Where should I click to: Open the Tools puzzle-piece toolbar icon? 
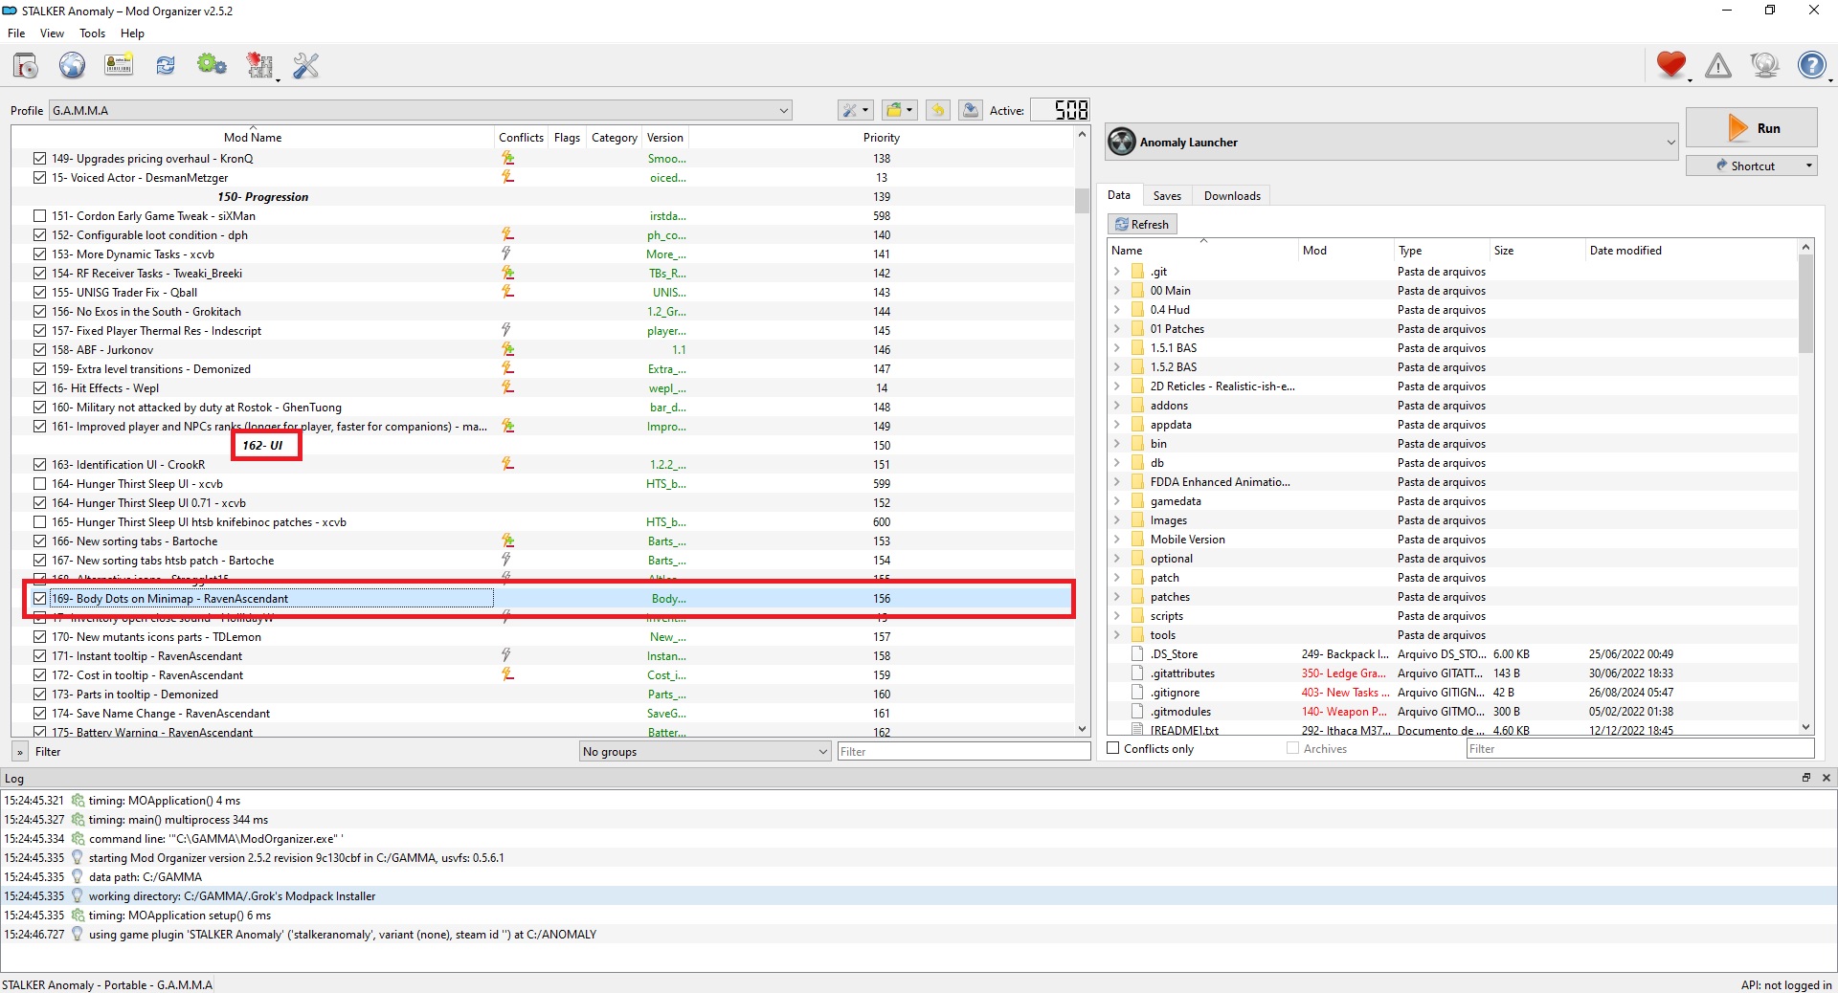coord(259,66)
